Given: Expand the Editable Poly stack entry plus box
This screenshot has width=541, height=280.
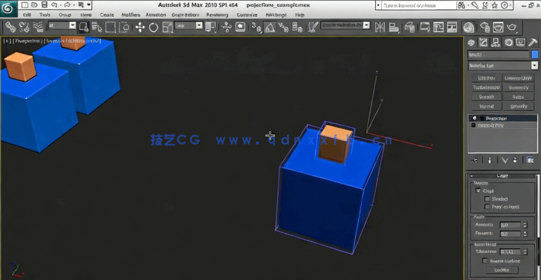Looking at the screenshot, I should pyautogui.click(x=473, y=125).
